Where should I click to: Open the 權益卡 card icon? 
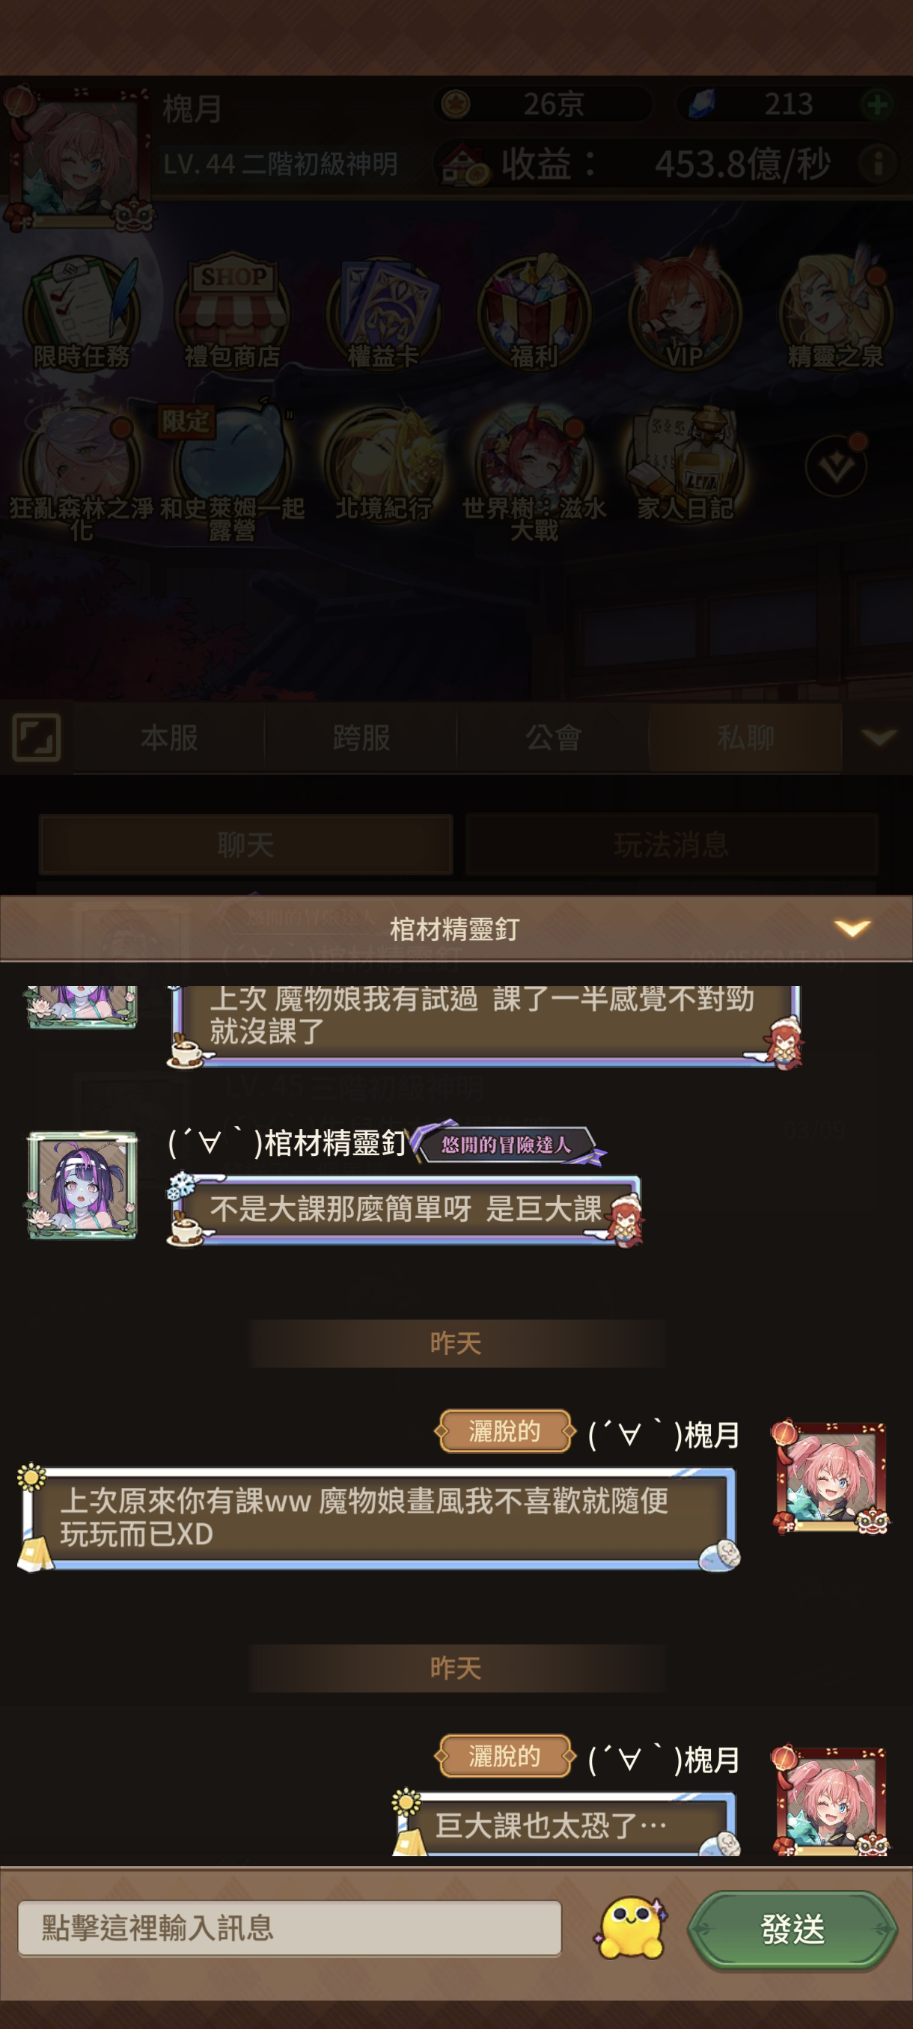click(383, 313)
